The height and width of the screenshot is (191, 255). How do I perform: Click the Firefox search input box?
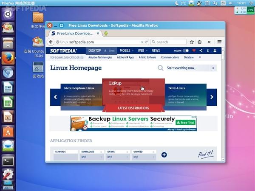(x=170, y=42)
